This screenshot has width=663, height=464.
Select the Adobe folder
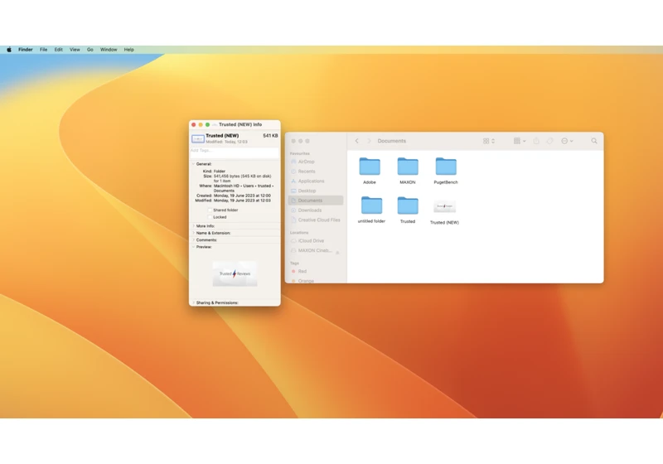click(x=370, y=167)
